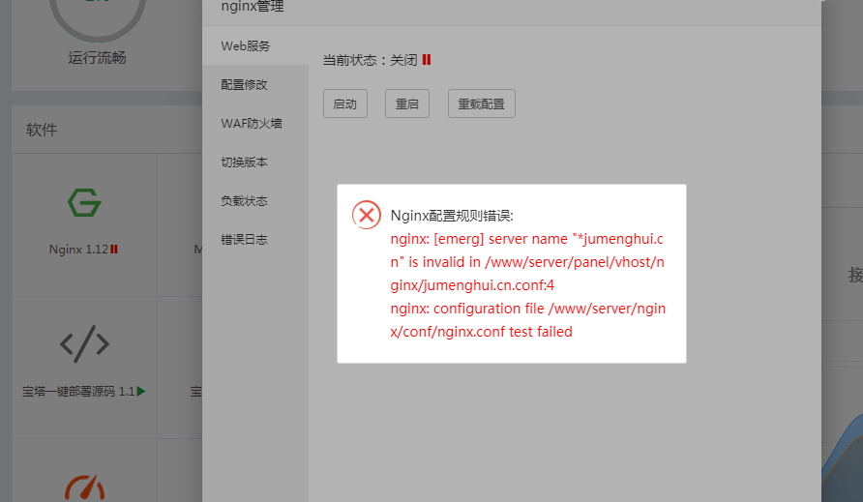Click the 启动 button
Screen dimensions: 863x502
pos(345,103)
